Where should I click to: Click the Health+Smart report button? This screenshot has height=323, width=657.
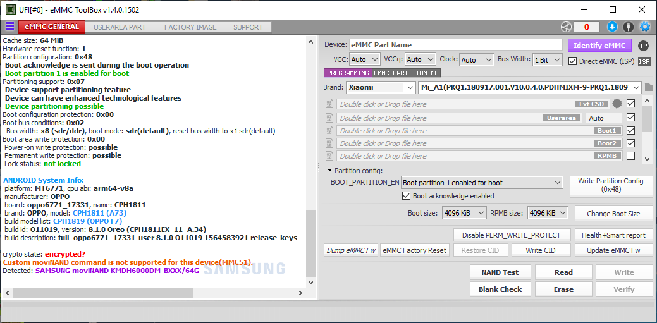[x=613, y=235]
